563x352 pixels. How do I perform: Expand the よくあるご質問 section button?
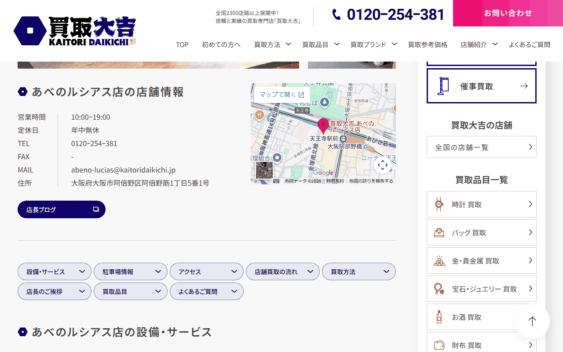(207, 291)
